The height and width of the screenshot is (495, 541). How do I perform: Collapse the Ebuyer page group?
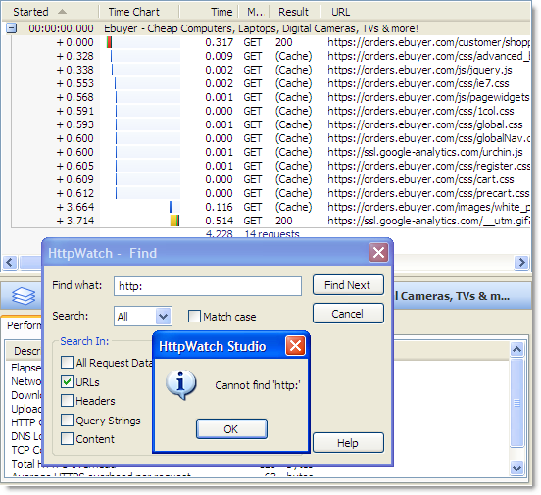[x=12, y=28]
